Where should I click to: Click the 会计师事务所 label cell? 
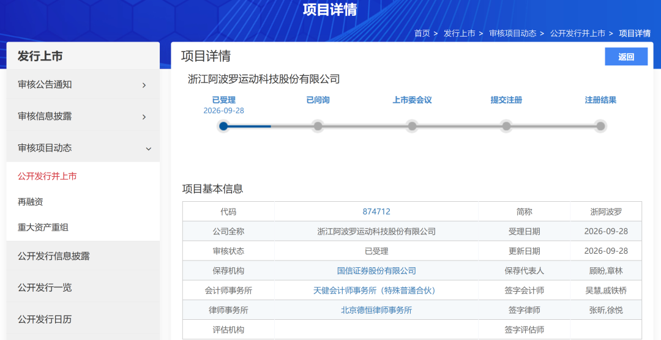(228, 290)
